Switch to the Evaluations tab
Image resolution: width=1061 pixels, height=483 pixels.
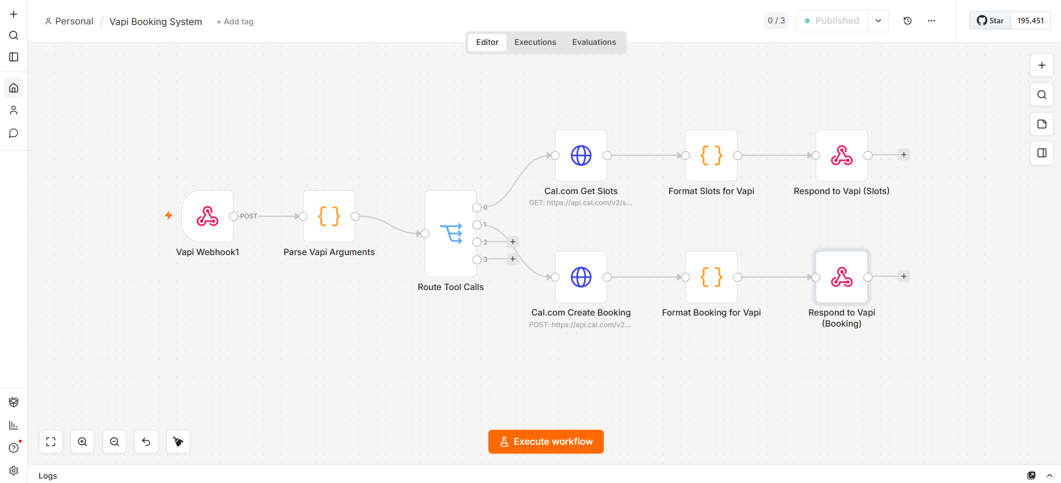(x=594, y=42)
